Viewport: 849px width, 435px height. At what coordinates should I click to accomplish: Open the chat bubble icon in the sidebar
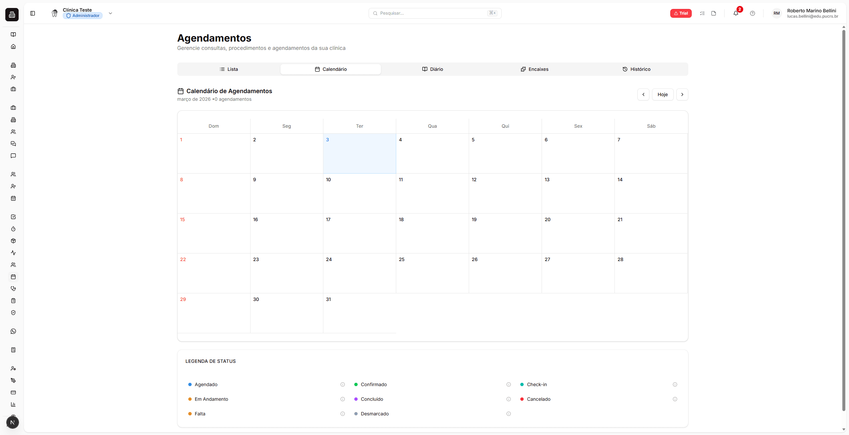pyautogui.click(x=13, y=155)
